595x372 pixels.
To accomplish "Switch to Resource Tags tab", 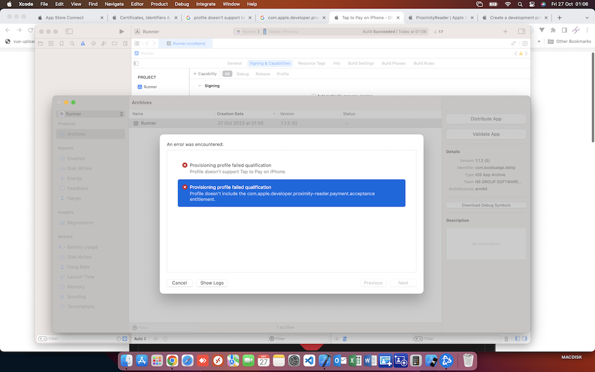I will 312,64.
